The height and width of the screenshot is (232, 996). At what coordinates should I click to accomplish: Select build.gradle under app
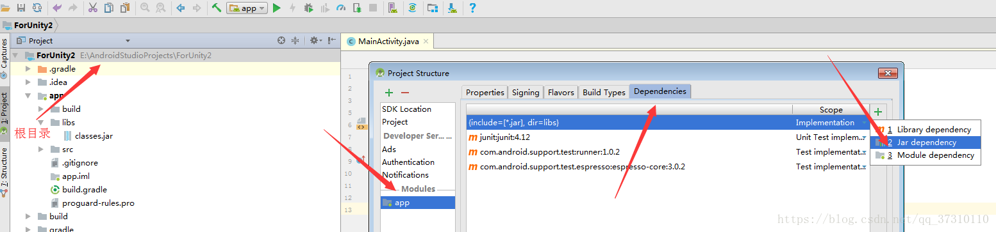(x=85, y=189)
